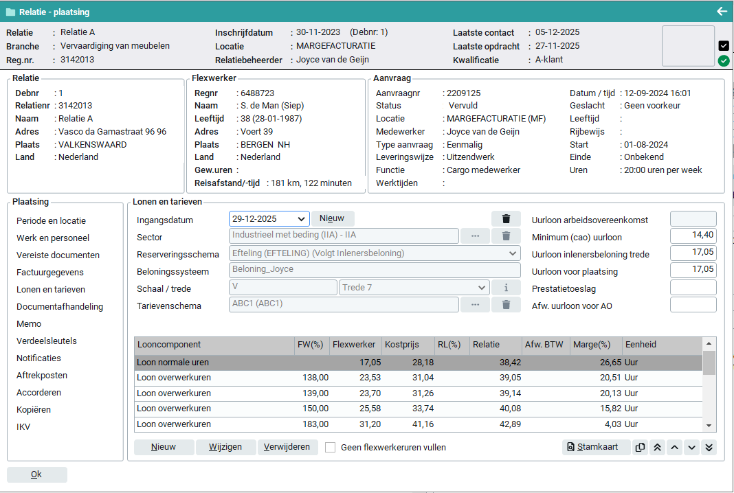Toggle 'Geen flexwerkeruren vullen' checkbox

point(331,448)
